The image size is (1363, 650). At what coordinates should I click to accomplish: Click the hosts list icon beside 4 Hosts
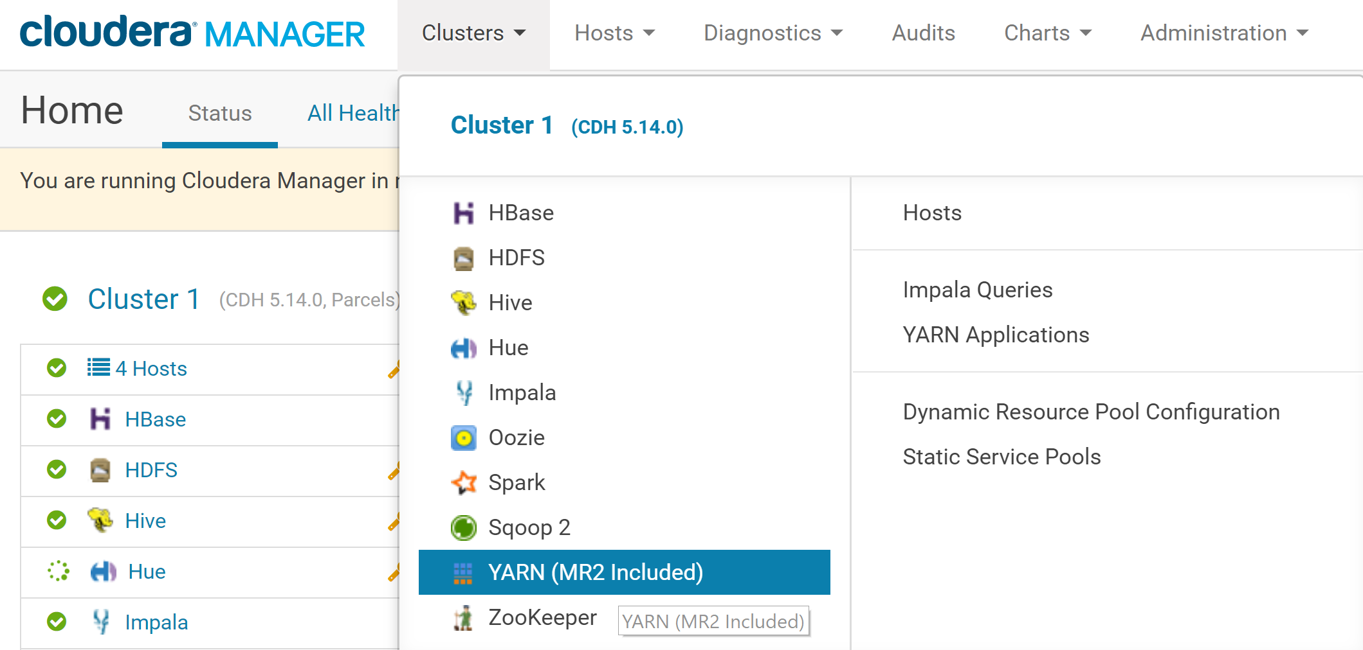[98, 367]
